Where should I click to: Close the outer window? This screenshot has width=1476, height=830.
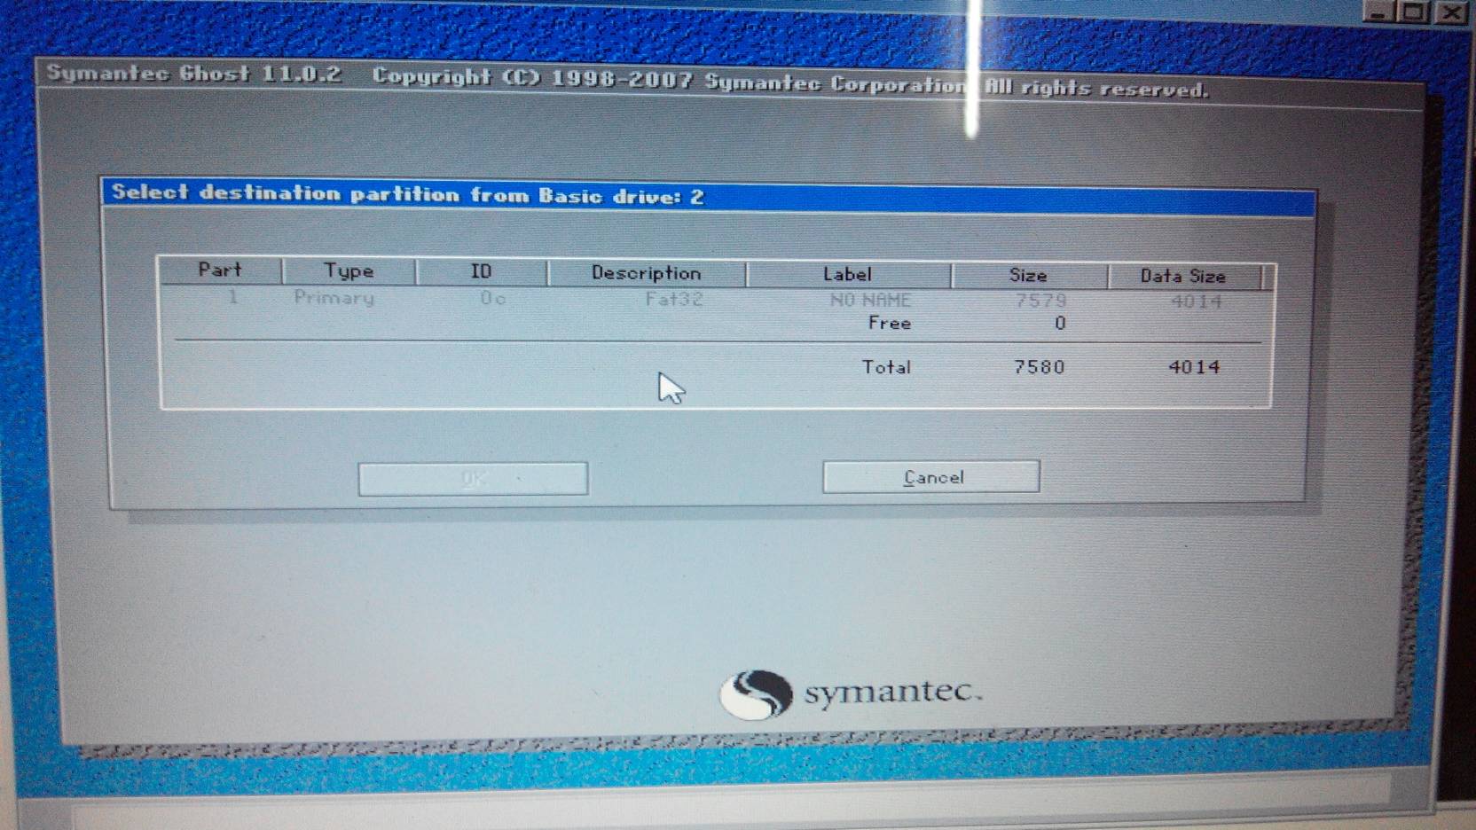pyautogui.click(x=1451, y=12)
